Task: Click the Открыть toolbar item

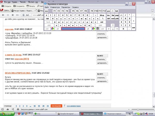Action: 6,6
